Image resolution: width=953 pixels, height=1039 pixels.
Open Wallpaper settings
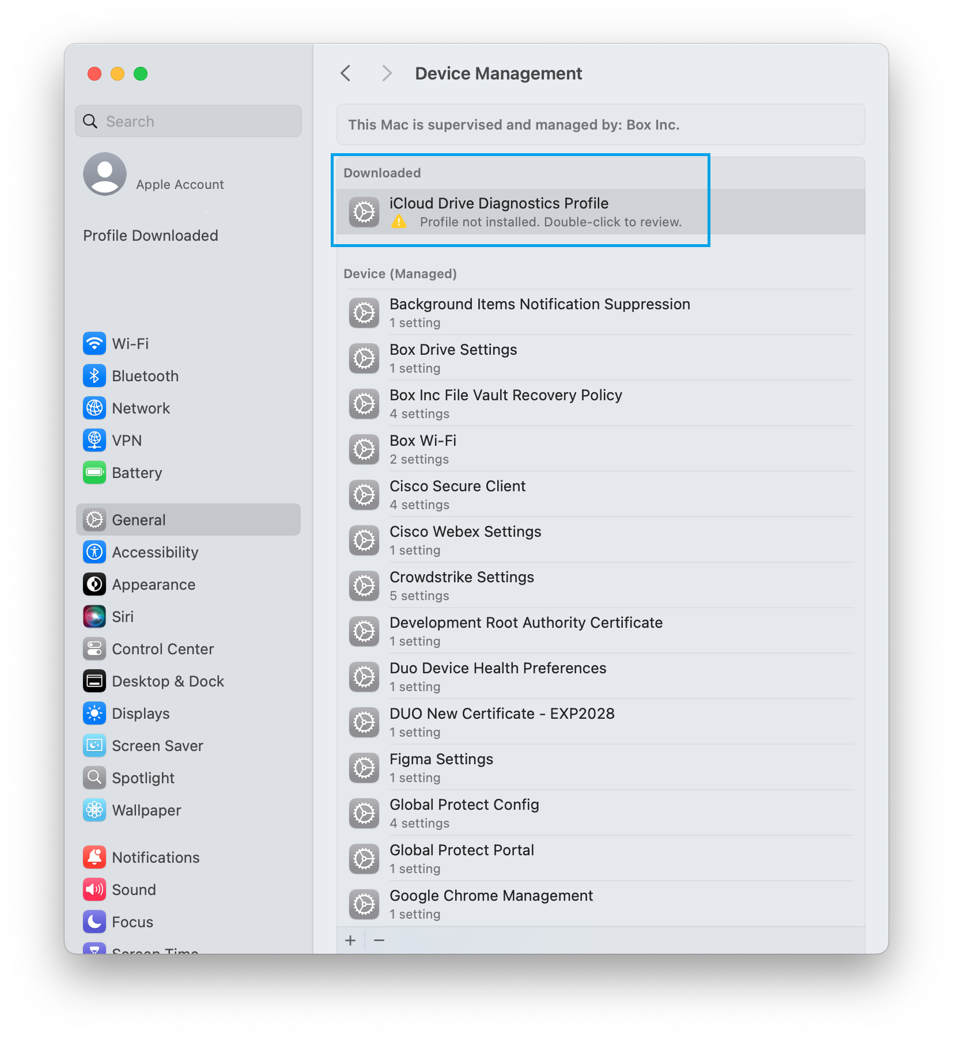(x=146, y=810)
